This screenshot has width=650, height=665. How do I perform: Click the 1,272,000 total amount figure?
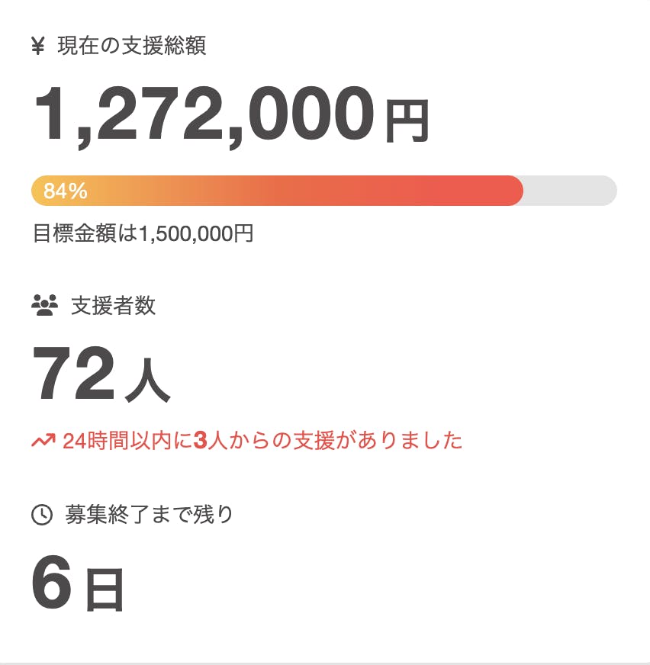(x=204, y=114)
